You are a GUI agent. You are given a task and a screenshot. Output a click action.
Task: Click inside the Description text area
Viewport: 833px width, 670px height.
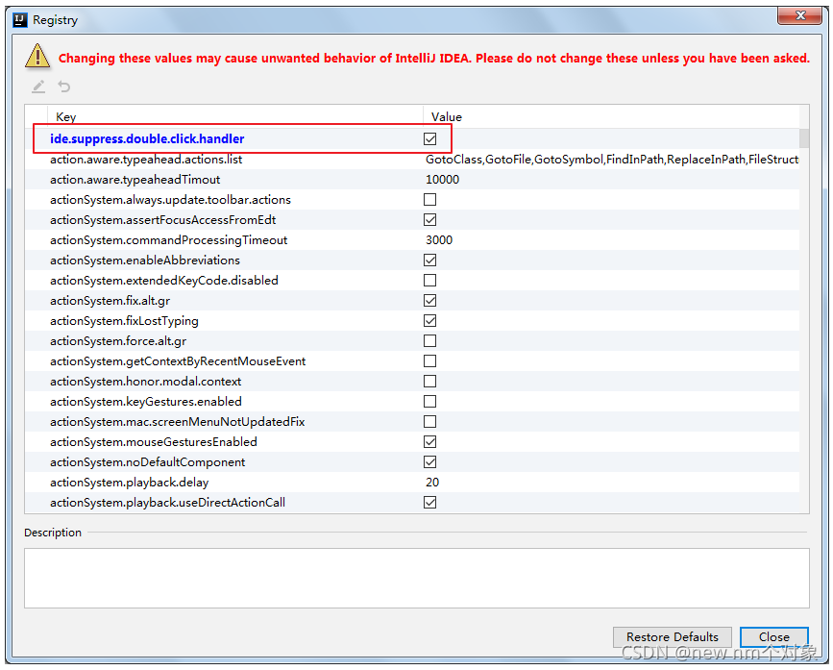click(417, 578)
